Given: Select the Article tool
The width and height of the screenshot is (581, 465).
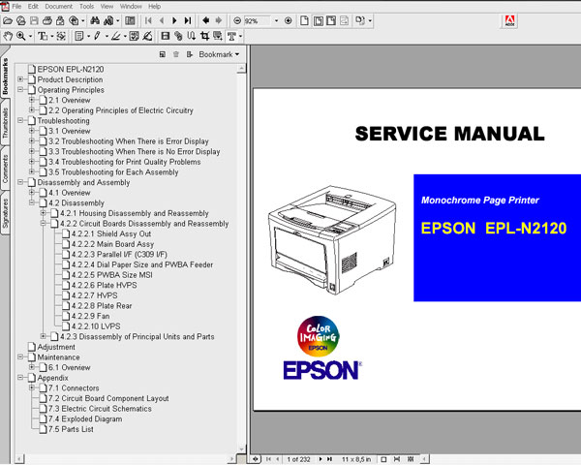Looking at the screenshot, I should point(191,36).
